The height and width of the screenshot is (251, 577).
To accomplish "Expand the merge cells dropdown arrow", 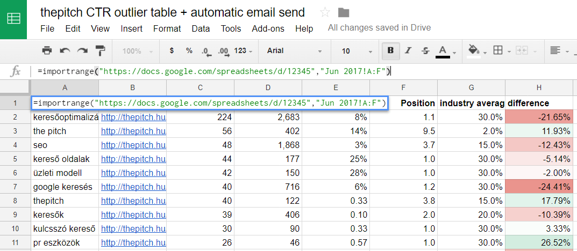I will coord(535,51).
